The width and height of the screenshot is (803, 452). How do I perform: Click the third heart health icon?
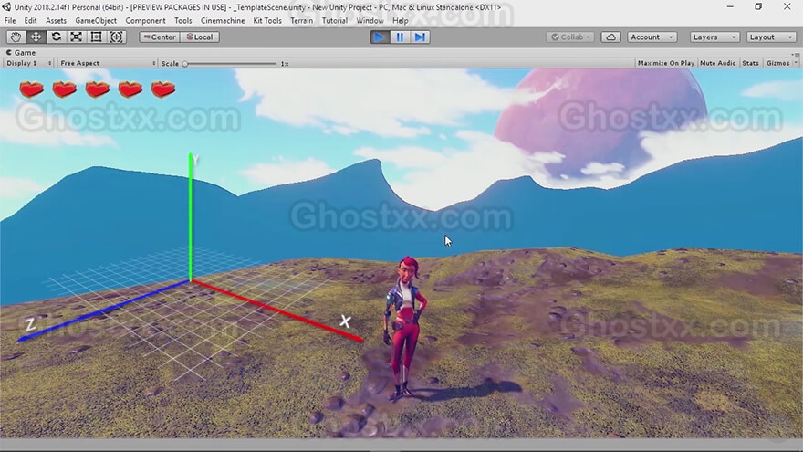98,89
